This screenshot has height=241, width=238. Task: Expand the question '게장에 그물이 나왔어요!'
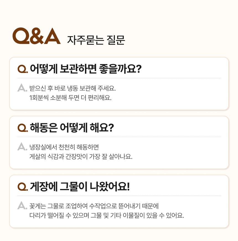tap(80, 186)
